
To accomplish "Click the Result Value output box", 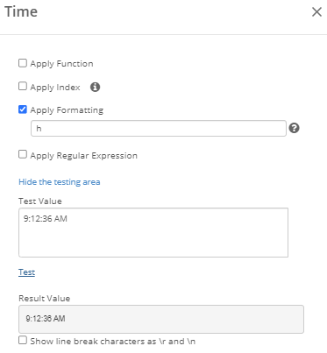I will [x=161, y=319].
